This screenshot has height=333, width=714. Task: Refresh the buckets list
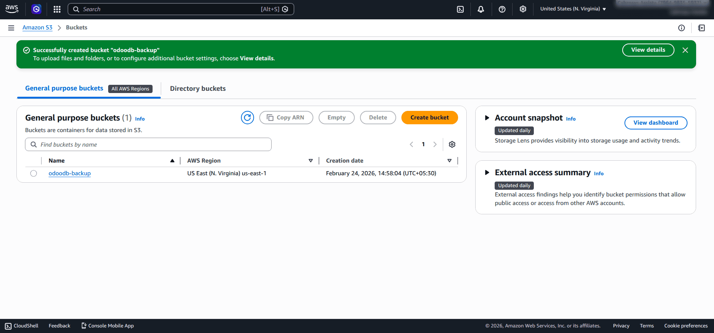(247, 118)
